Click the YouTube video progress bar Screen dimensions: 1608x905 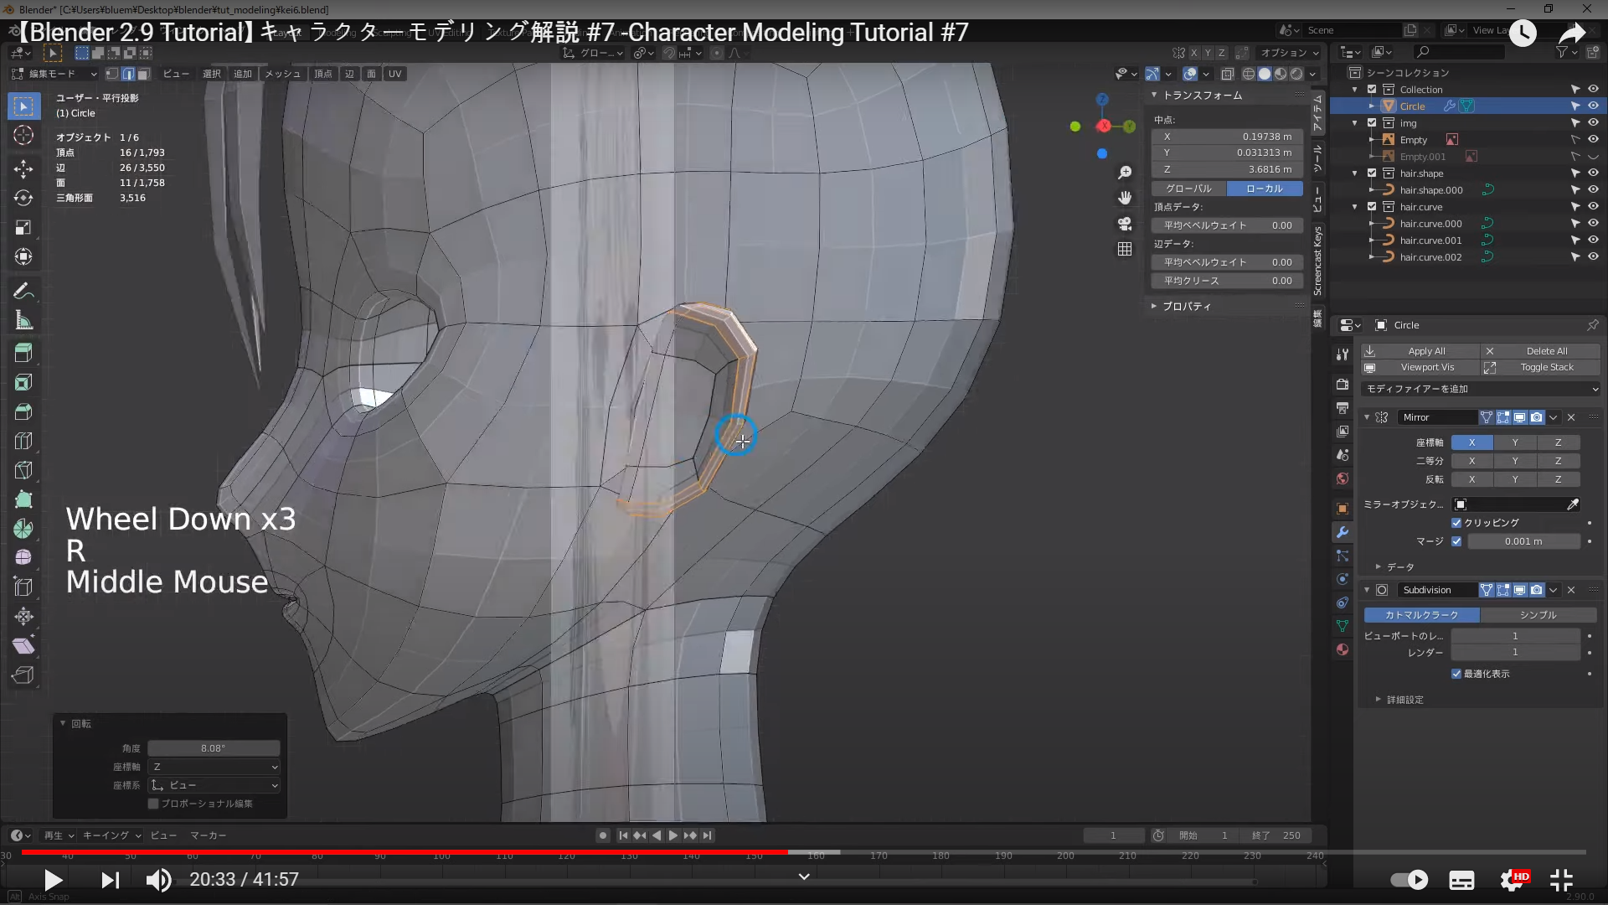[804, 852]
